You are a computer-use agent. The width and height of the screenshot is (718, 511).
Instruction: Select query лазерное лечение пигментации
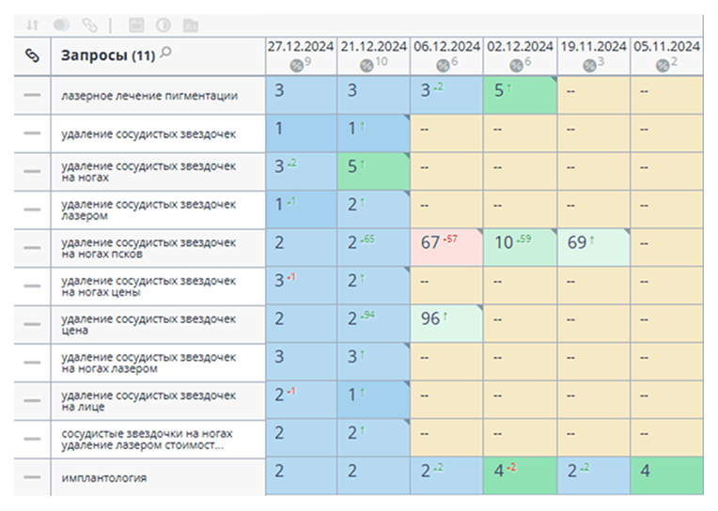click(149, 96)
